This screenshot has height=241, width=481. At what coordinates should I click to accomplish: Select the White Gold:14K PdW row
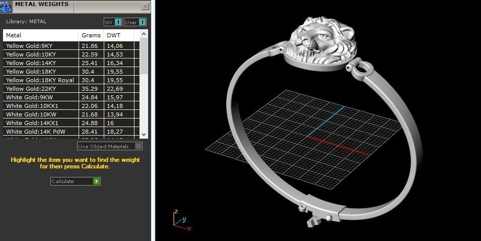(x=71, y=132)
